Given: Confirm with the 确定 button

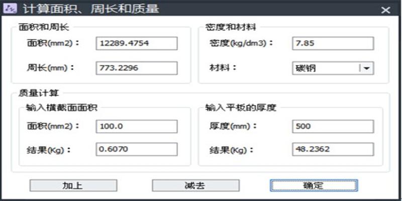Looking at the screenshot, I should [314, 185].
